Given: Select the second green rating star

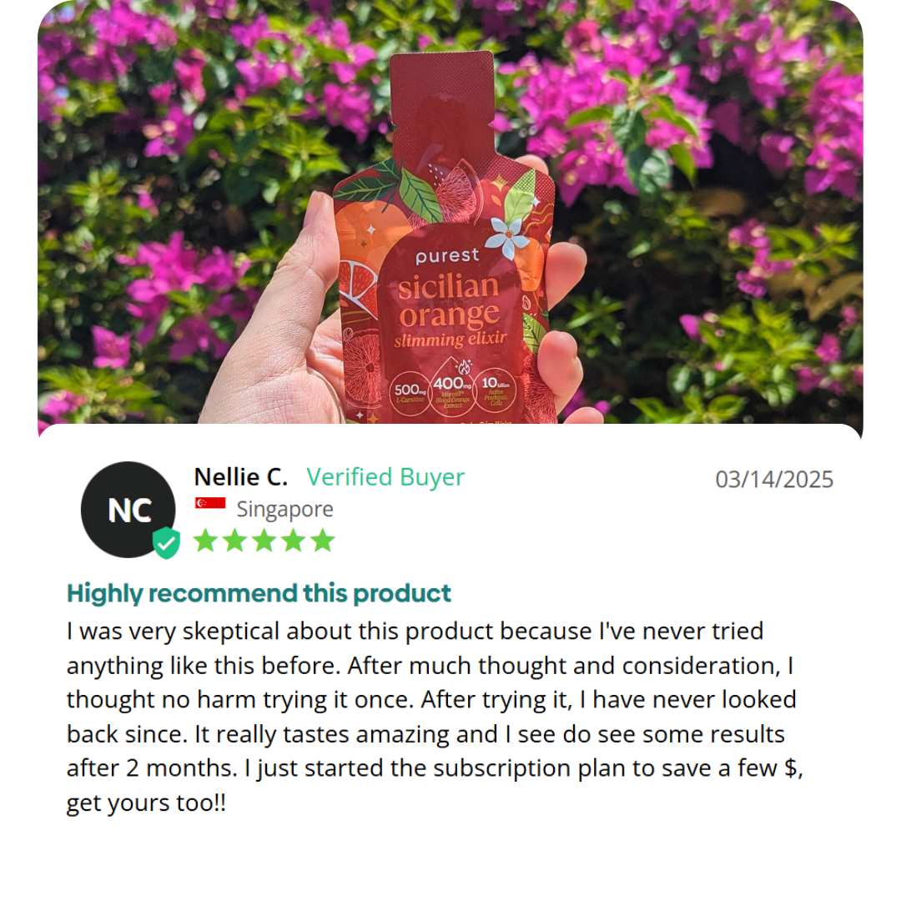Looking at the screenshot, I should point(234,541).
